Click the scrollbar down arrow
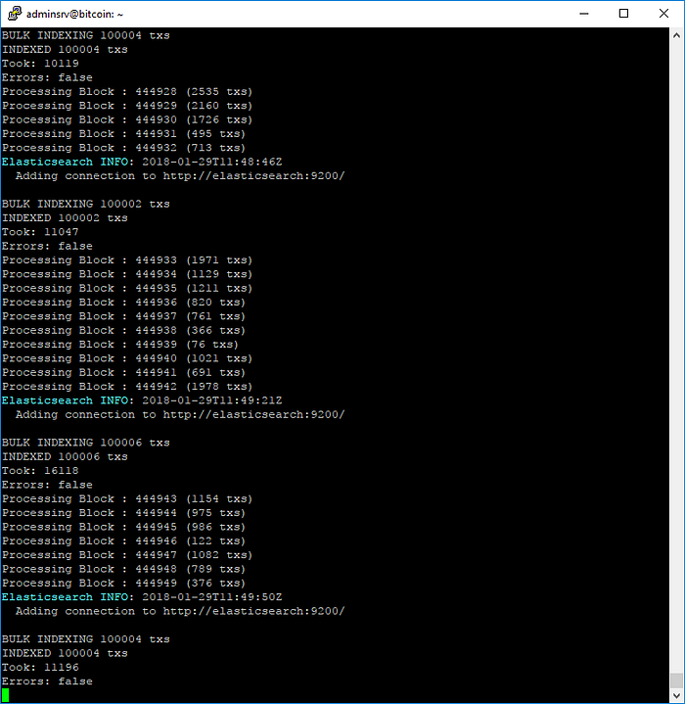This screenshot has height=704, width=685. point(676,696)
